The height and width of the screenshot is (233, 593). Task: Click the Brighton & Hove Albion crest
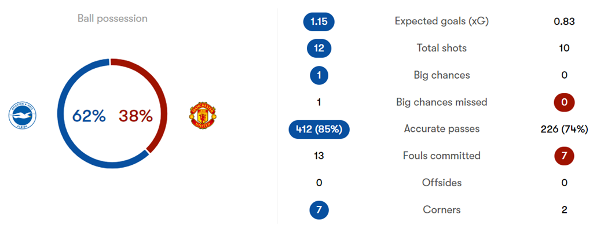[x=23, y=116]
